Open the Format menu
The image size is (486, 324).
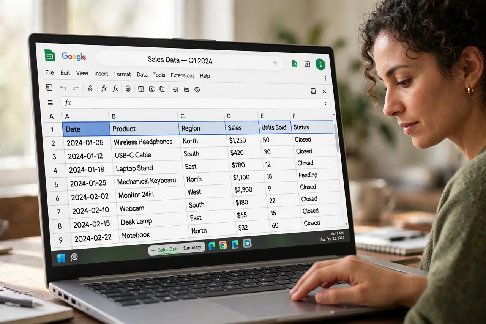[x=123, y=74]
